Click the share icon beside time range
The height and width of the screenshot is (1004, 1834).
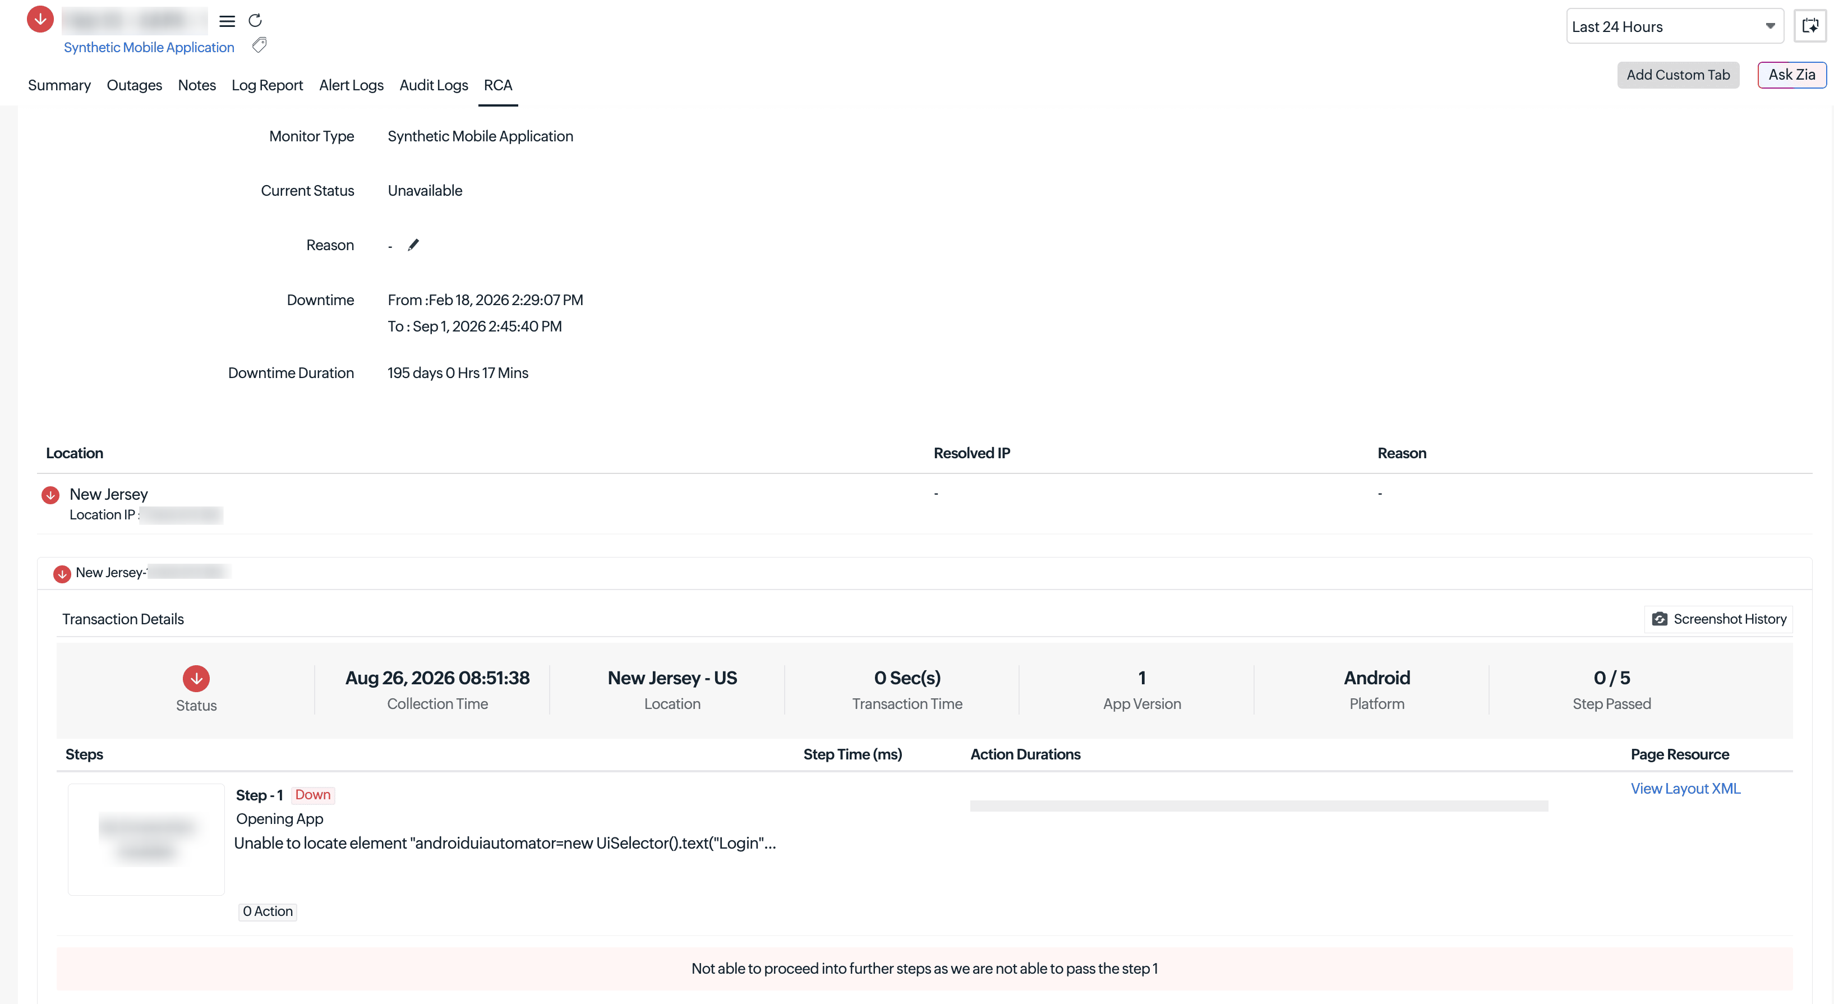coord(1810,26)
